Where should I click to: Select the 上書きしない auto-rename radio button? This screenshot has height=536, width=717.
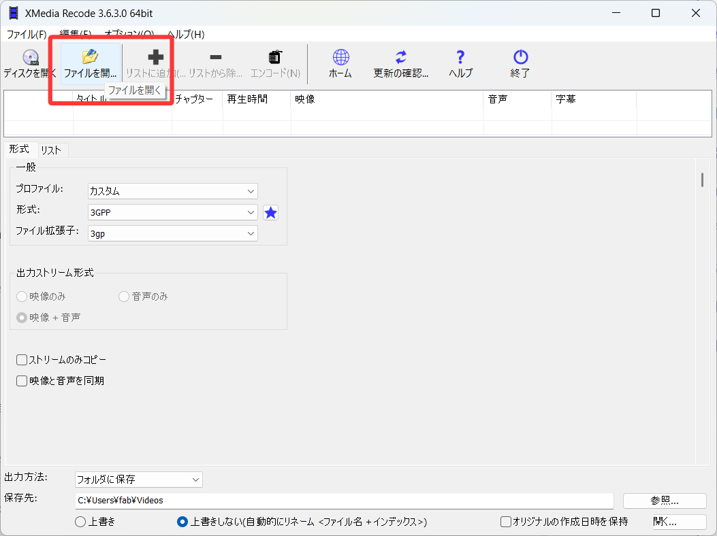pyautogui.click(x=182, y=522)
